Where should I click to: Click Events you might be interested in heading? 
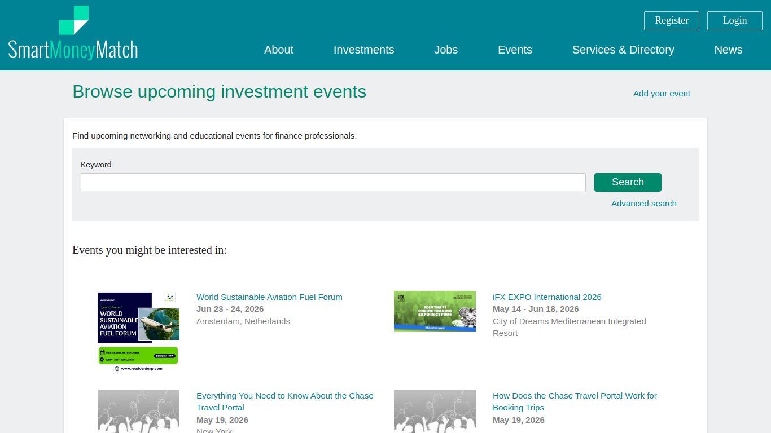(x=150, y=250)
